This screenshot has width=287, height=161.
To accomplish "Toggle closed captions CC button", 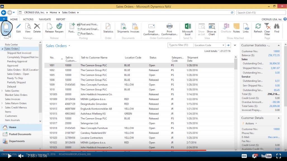I will (x=244, y=156).
